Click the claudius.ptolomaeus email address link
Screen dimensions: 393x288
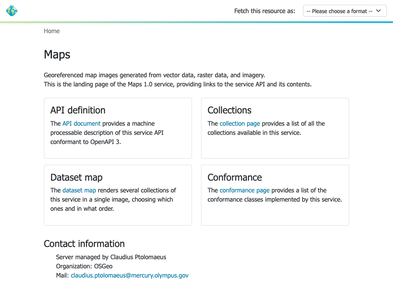coord(130,275)
